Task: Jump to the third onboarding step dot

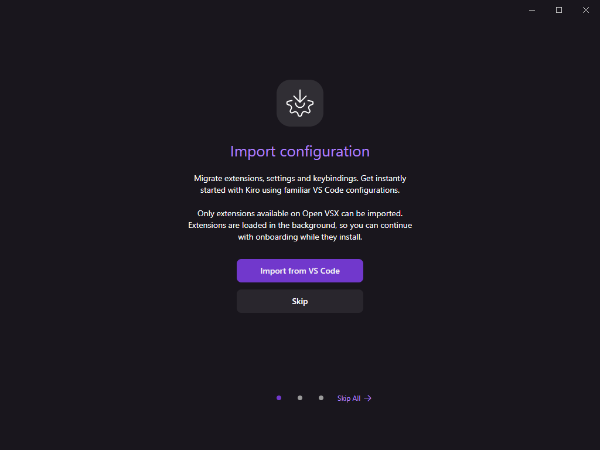Action: pos(321,398)
